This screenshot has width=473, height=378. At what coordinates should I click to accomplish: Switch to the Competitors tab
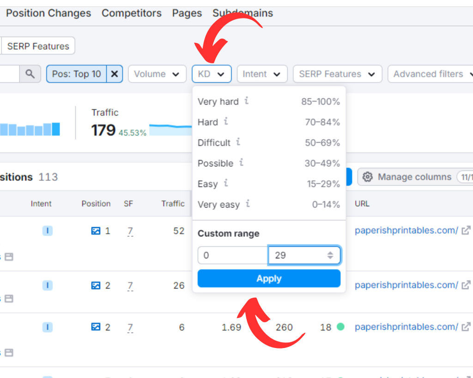[x=132, y=13]
